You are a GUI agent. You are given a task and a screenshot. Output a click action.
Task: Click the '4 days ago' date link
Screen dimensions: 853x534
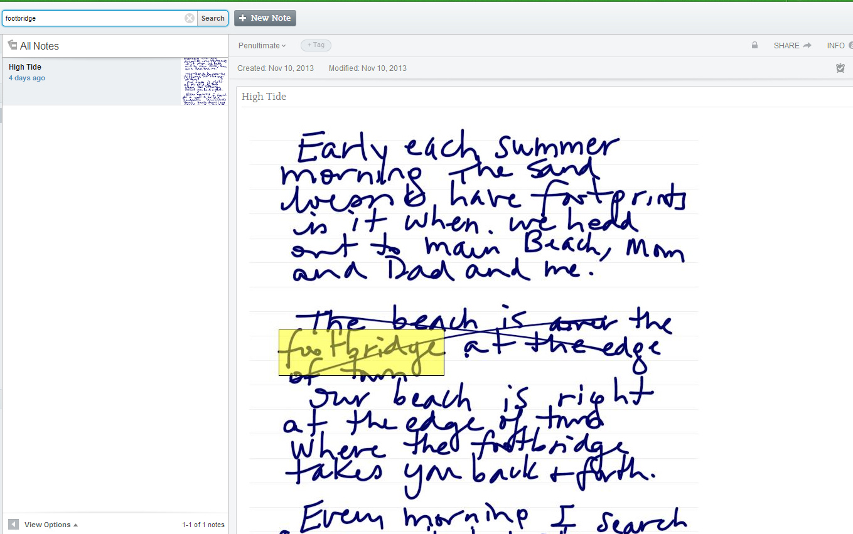click(x=27, y=78)
